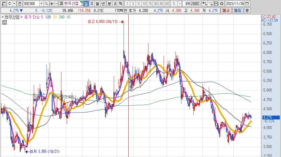Open the 주 market type dropdown arrow
This screenshot has height=157, width=281.
pos(14,3)
